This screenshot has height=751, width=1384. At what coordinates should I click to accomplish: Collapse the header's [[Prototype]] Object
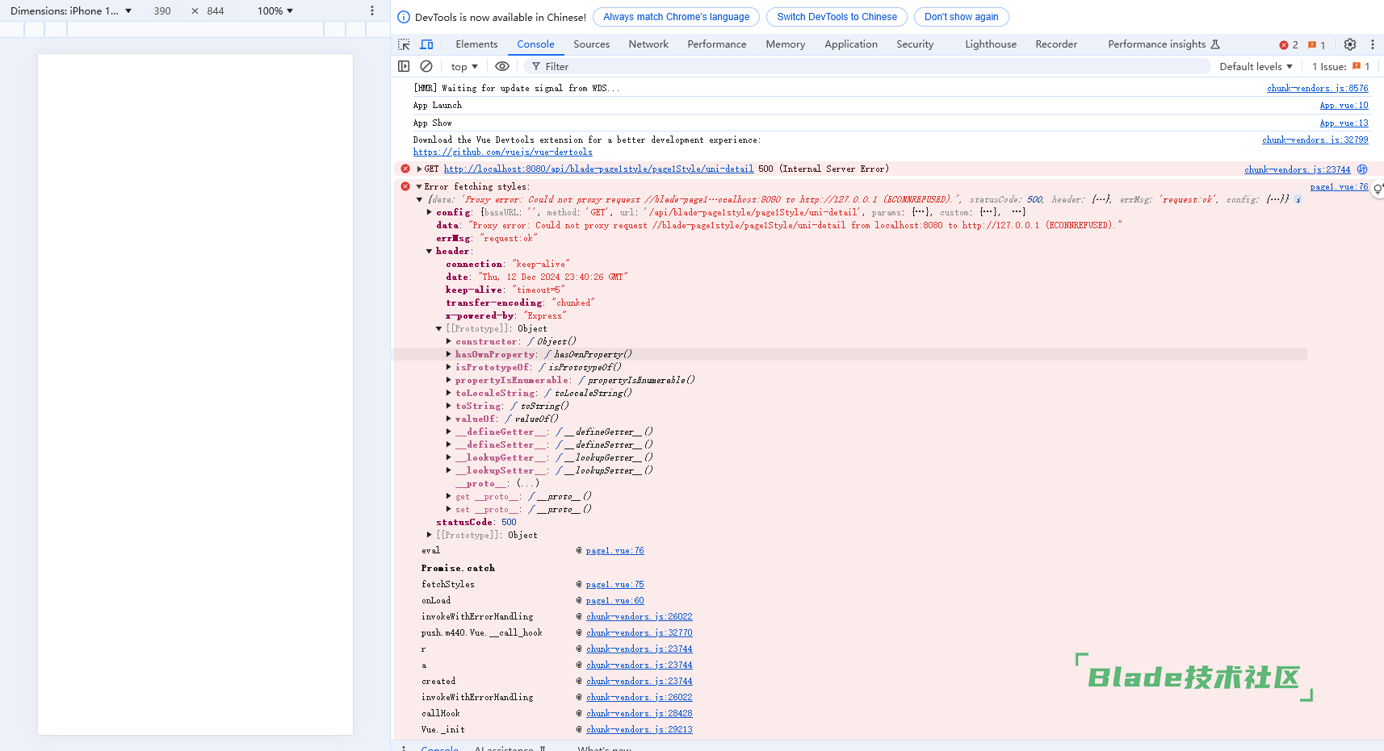pos(439,328)
